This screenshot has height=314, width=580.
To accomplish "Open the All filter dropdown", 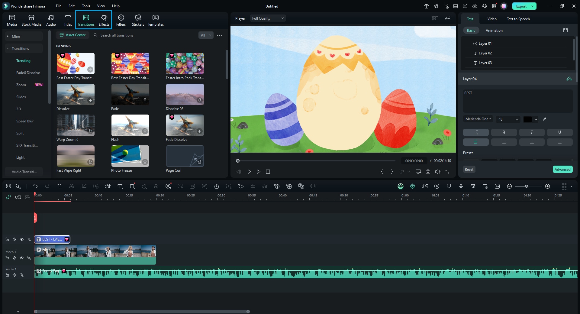I will coord(206,35).
